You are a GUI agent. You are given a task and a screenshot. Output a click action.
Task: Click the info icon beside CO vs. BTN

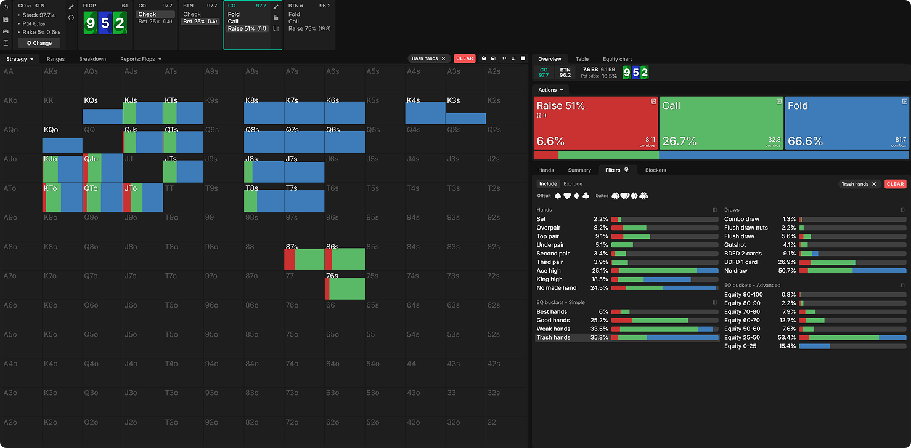point(71,18)
